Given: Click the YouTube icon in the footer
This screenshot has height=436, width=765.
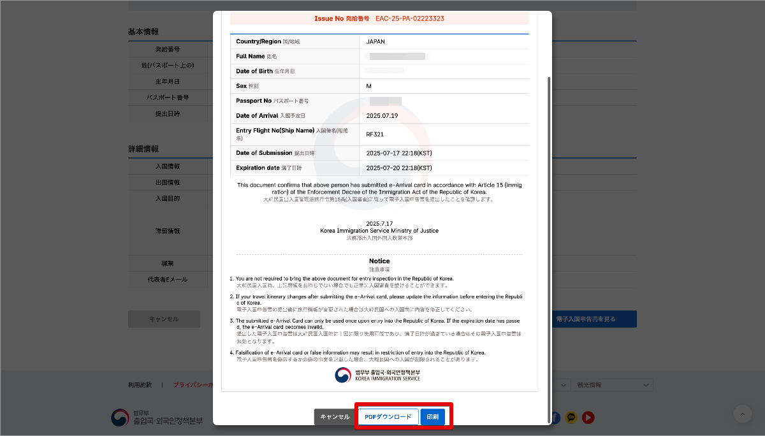Looking at the screenshot, I should click(588, 418).
